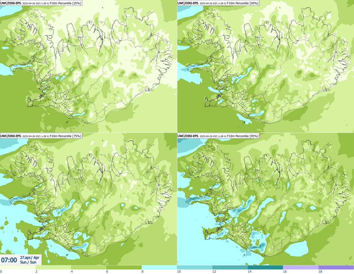Screen dimensions: 354x274
Task: Click the legend value 16
Action: click(285, 272)
